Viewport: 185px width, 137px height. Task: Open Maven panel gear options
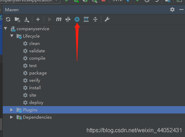(172, 9)
